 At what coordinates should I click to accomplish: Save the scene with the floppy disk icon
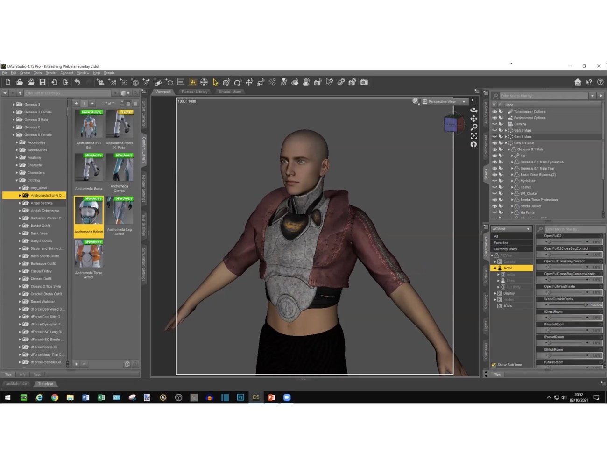pyautogui.click(x=42, y=82)
